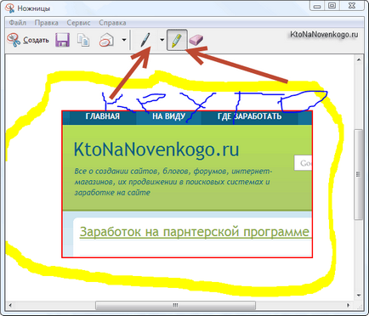
Task: Open the send snip dropdown arrow
Action: pos(124,40)
